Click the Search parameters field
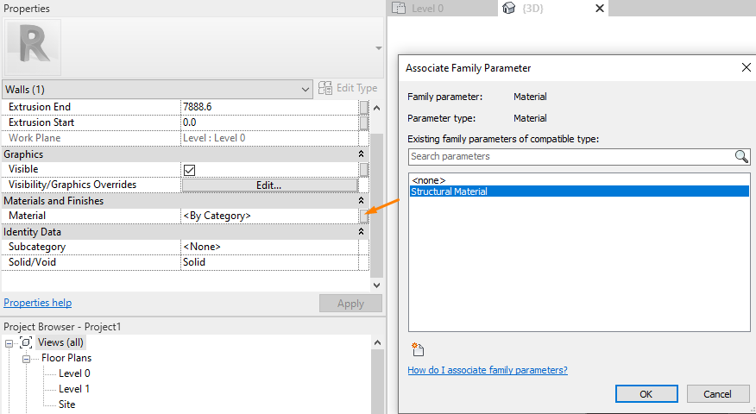 pos(570,156)
